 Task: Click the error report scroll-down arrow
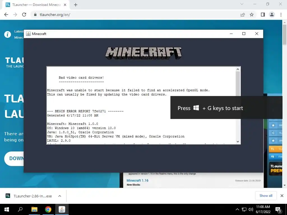pos(238,141)
